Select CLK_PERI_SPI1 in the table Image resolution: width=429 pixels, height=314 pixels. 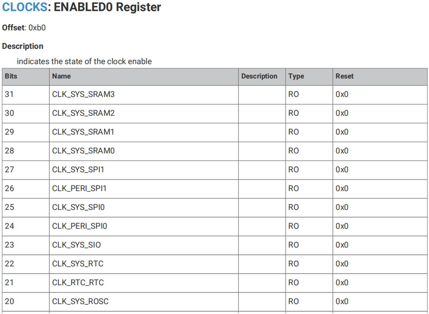coord(79,189)
